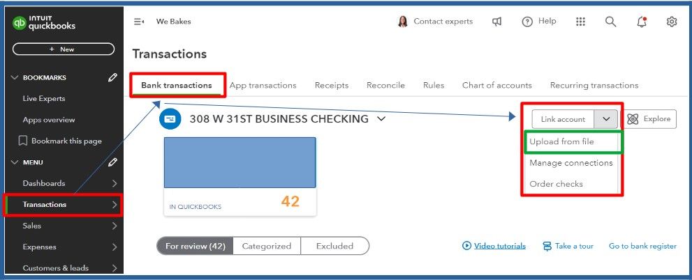Click the Help question mark icon
Viewport: 692px width, 280px height.
pyautogui.click(x=527, y=22)
